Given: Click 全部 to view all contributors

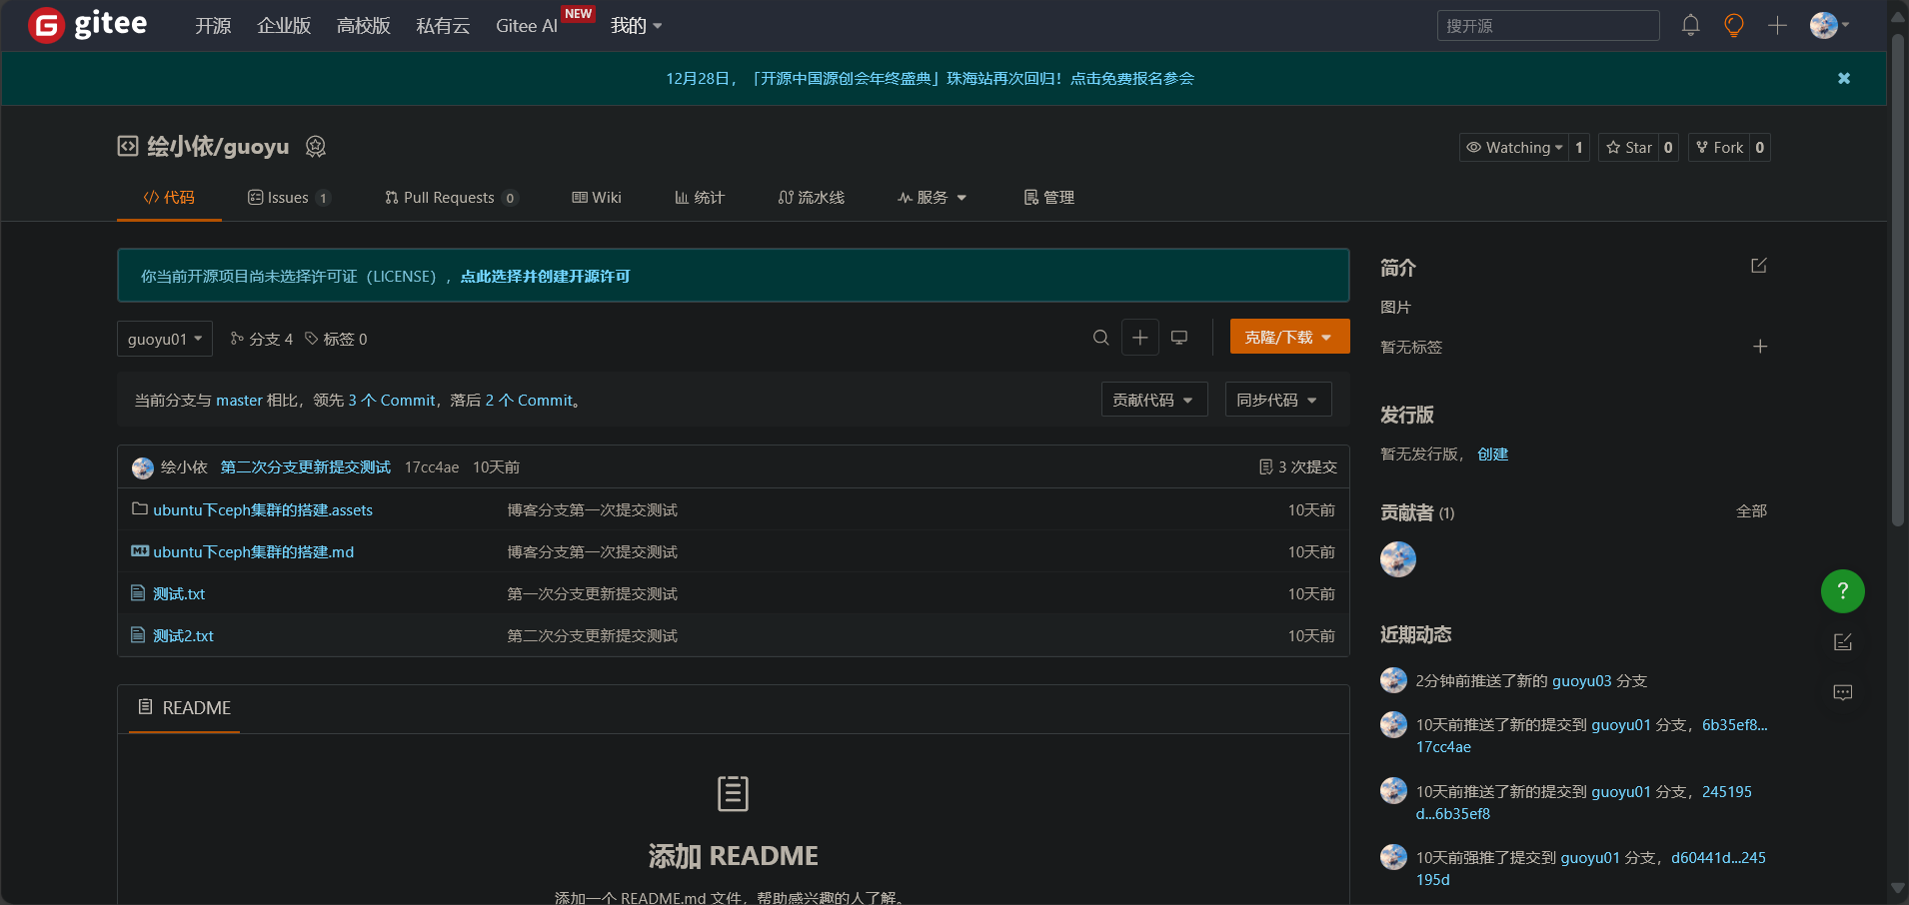Looking at the screenshot, I should (1751, 510).
